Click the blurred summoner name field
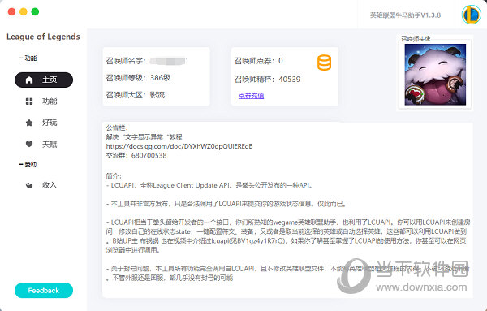Viewport: 487px width, 311px height. 168,61
